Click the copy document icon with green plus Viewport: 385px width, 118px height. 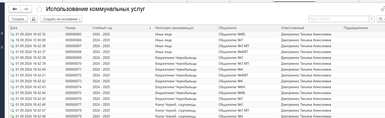(x=34, y=19)
